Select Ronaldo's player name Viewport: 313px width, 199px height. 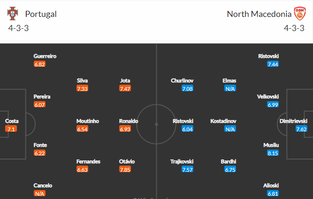pyautogui.click(x=129, y=121)
